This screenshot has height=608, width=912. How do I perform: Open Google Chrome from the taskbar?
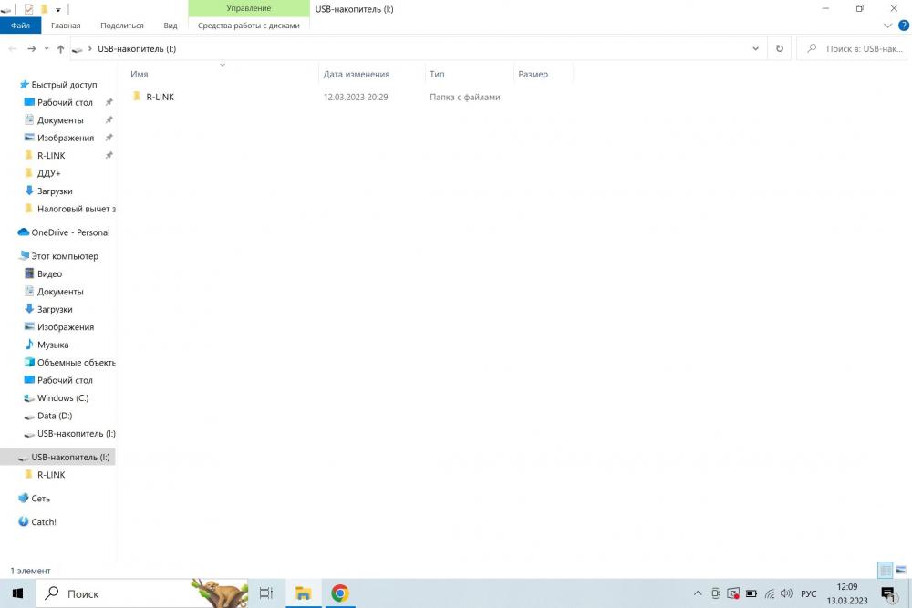tap(340, 593)
